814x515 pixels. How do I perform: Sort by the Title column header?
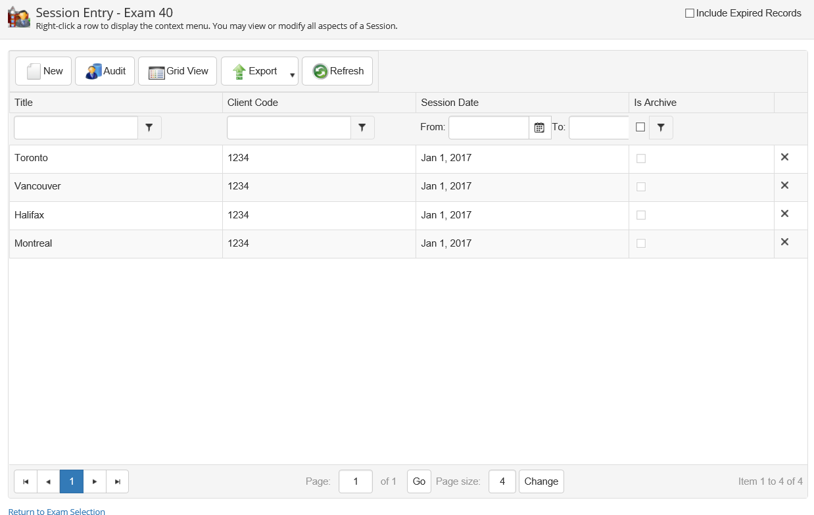click(24, 103)
